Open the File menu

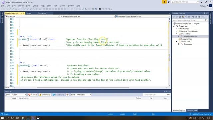tap(3, 6)
